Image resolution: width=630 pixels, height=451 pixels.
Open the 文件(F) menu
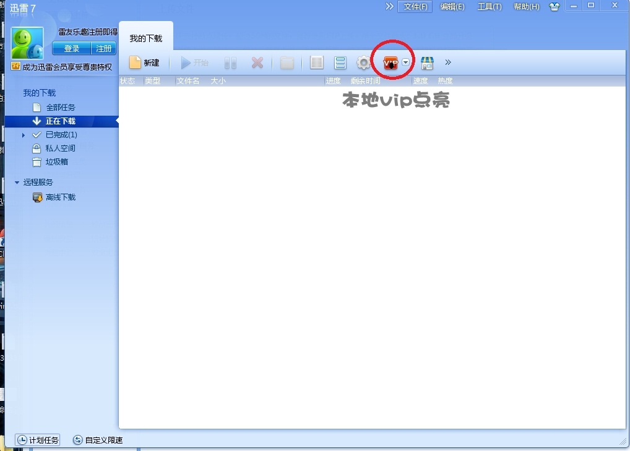415,7
